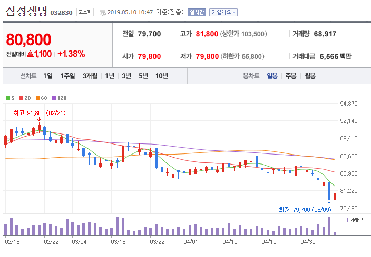Select the 1년 line chart tab
This screenshot has height=257, width=371.
coord(110,76)
